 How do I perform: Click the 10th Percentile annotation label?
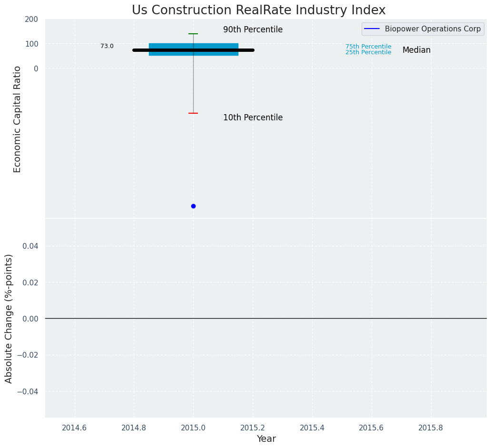coord(253,117)
